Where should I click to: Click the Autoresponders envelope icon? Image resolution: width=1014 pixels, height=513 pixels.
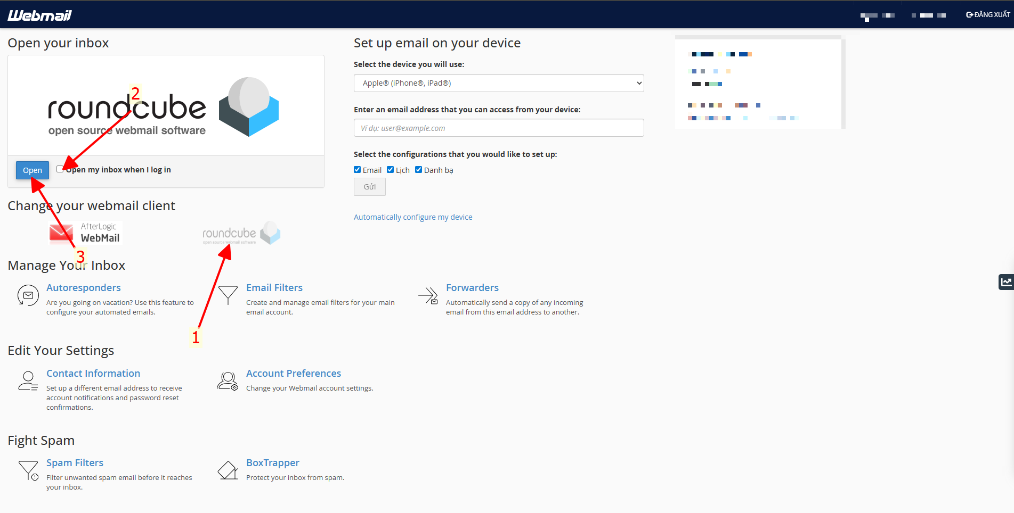(28, 295)
